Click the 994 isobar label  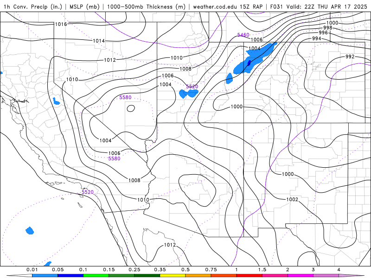[317, 38]
